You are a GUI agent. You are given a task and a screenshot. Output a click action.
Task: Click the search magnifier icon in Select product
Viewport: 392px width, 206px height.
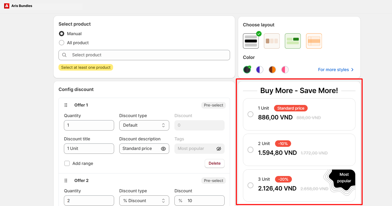[64, 55]
